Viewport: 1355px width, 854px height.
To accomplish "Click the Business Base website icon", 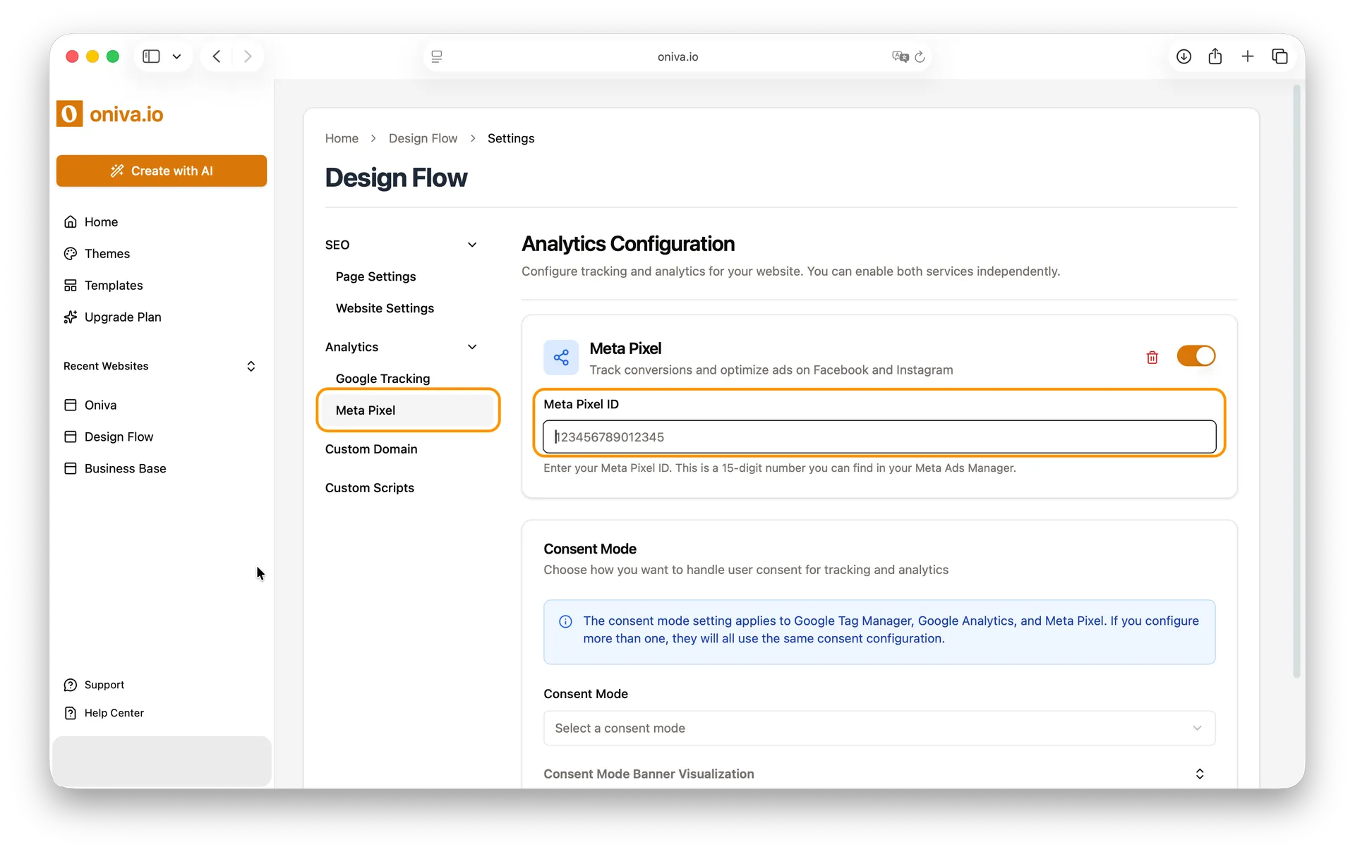I will [x=71, y=468].
